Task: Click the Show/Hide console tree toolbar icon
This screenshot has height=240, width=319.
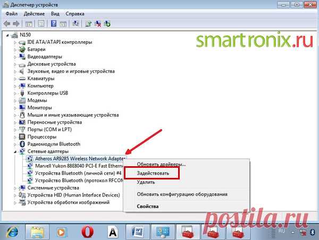Action: point(29,24)
